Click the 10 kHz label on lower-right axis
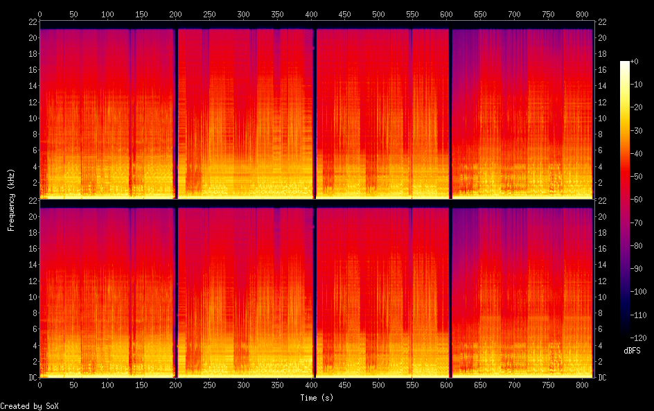 click(602, 297)
